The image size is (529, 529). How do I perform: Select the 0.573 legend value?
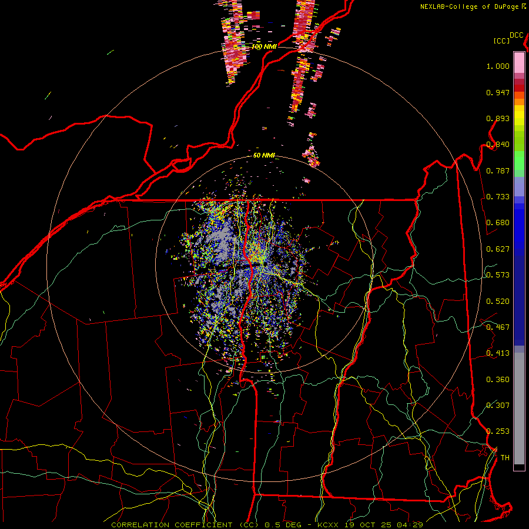(498, 275)
